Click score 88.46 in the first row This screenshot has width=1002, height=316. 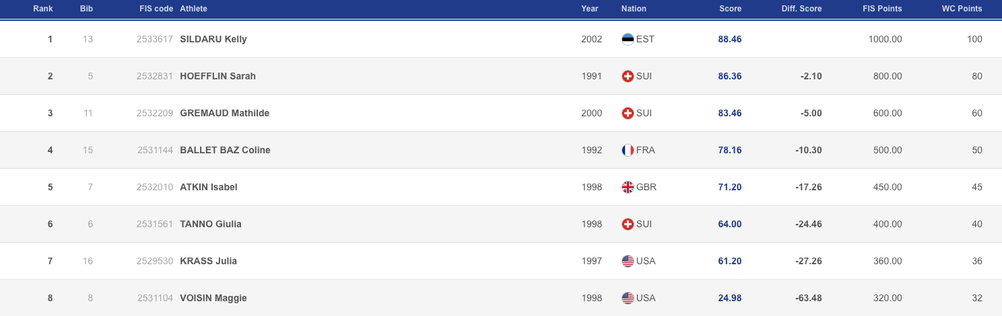(730, 39)
